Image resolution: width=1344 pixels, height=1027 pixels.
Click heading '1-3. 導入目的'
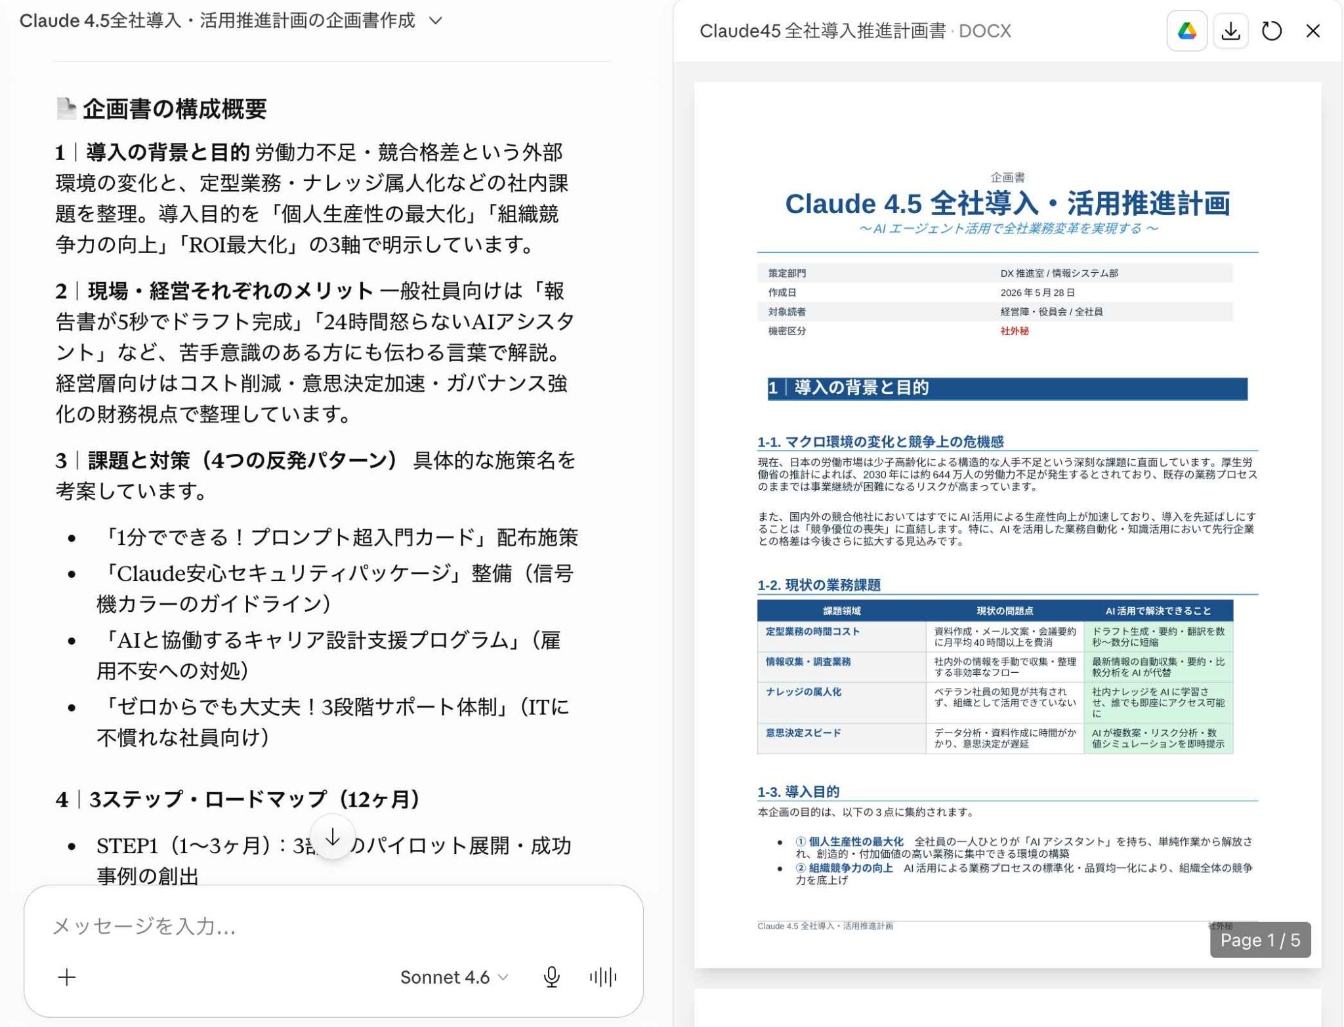pos(798,791)
